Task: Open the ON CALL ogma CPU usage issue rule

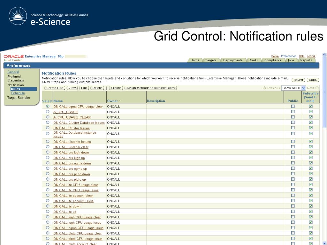Action: pos(79,228)
